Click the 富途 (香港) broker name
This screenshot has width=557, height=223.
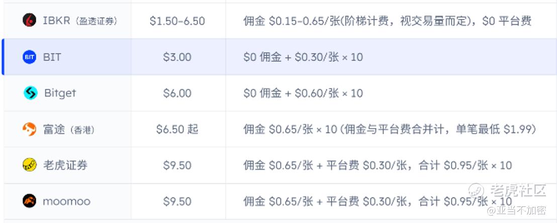click(69, 130)
